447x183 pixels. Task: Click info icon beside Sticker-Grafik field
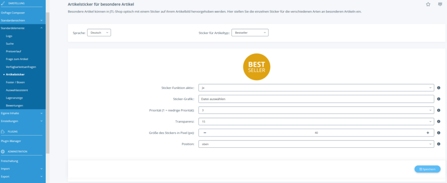[439, 99]
